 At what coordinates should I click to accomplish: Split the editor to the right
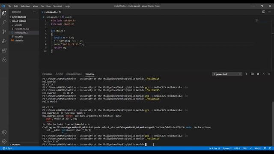point(264,12)
